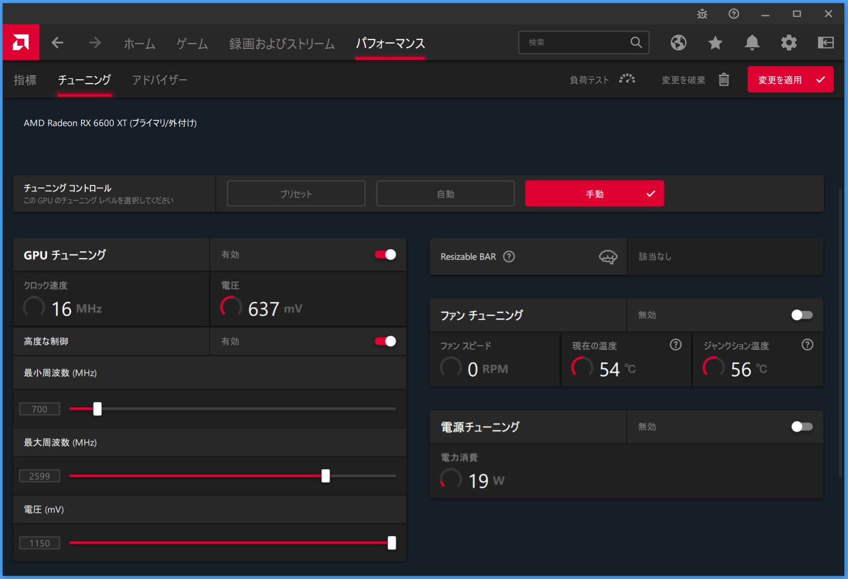Open current temperature help icon
The image size is (848, 579).
click(675, 345)
